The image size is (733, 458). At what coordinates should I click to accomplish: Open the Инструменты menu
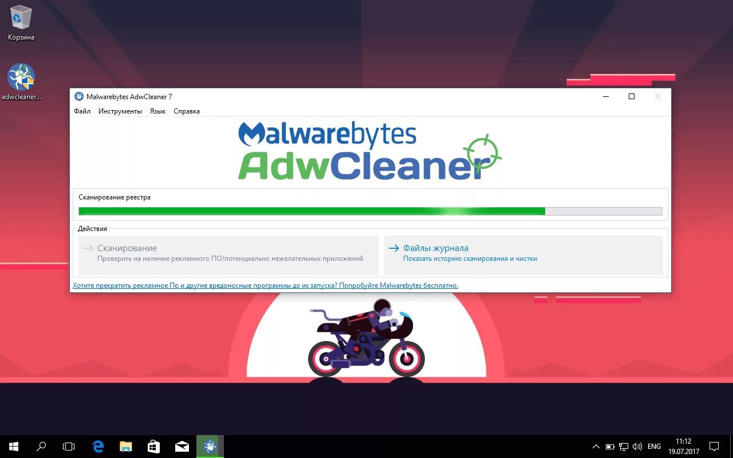120,111
